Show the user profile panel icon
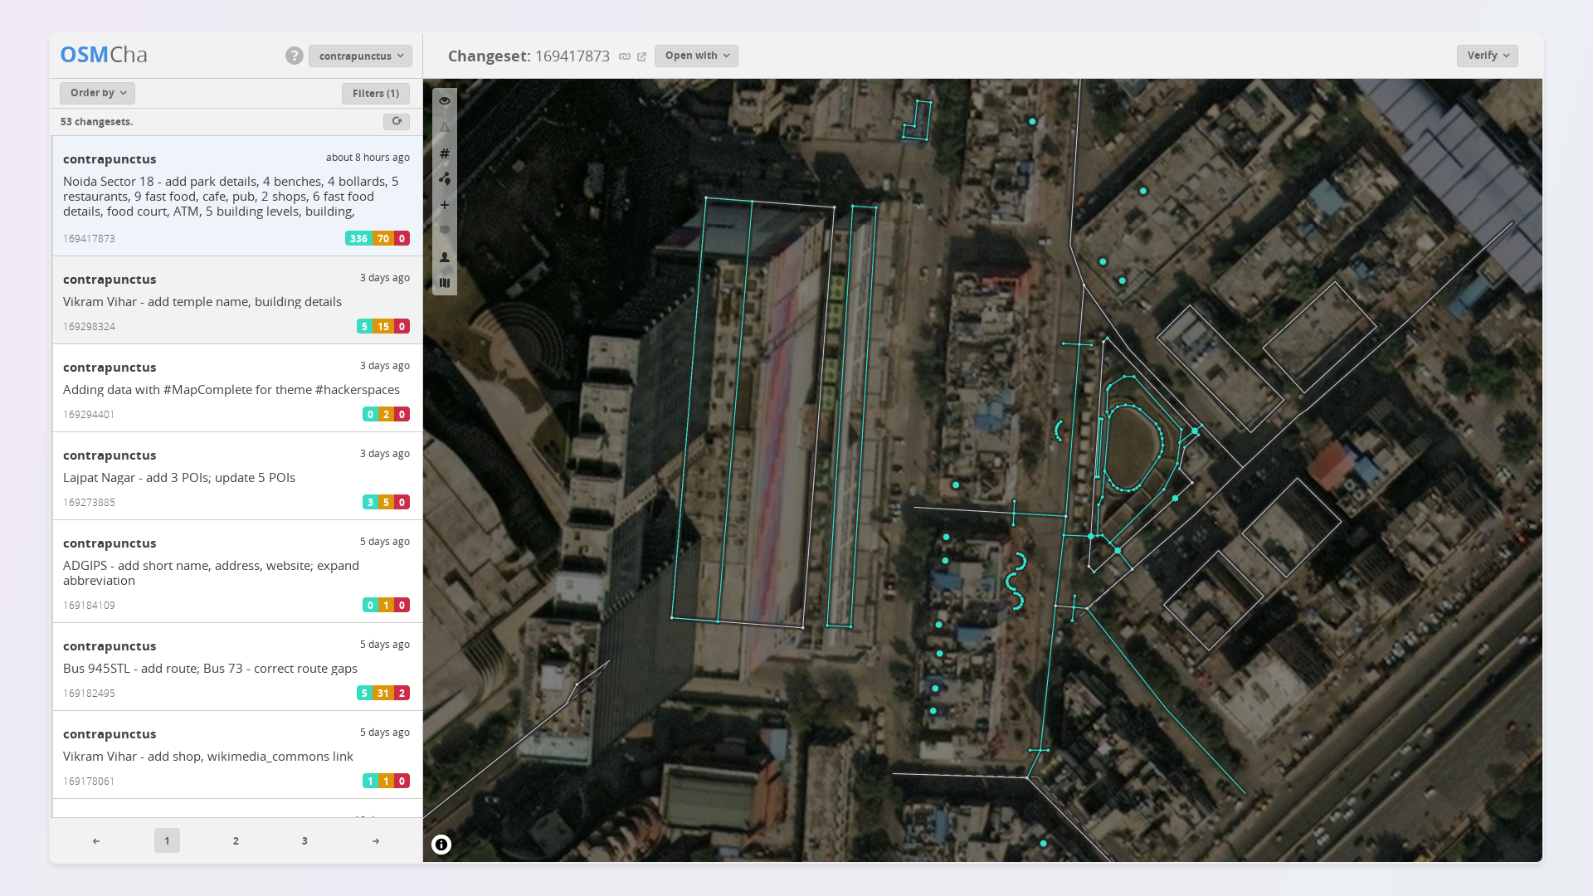 tap(445, 257)
